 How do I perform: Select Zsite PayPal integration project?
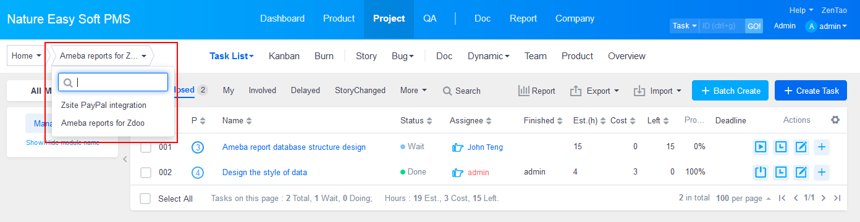(x=104, y=105)
